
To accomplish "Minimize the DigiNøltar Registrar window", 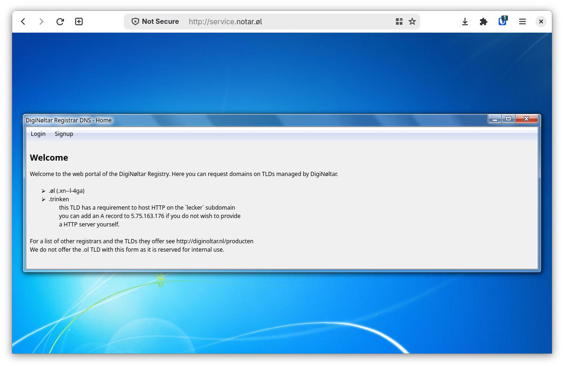I will pos(495,119).
